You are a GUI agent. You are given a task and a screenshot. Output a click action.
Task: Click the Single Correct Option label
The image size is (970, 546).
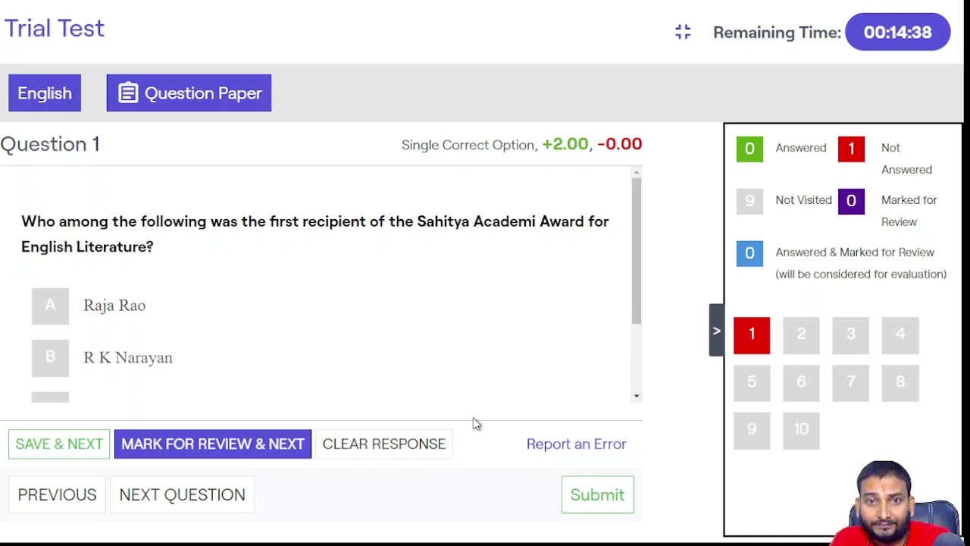(x=469, y=145)
